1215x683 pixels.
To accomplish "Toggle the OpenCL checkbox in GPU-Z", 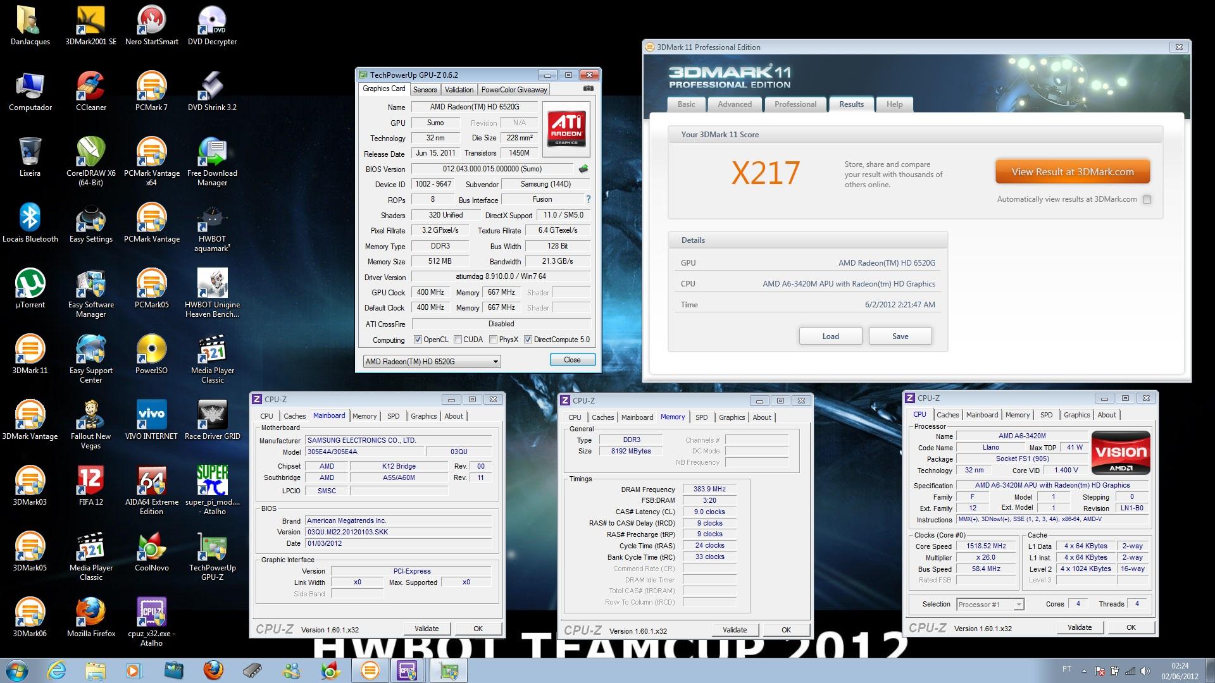I will [x=418, y=340].
